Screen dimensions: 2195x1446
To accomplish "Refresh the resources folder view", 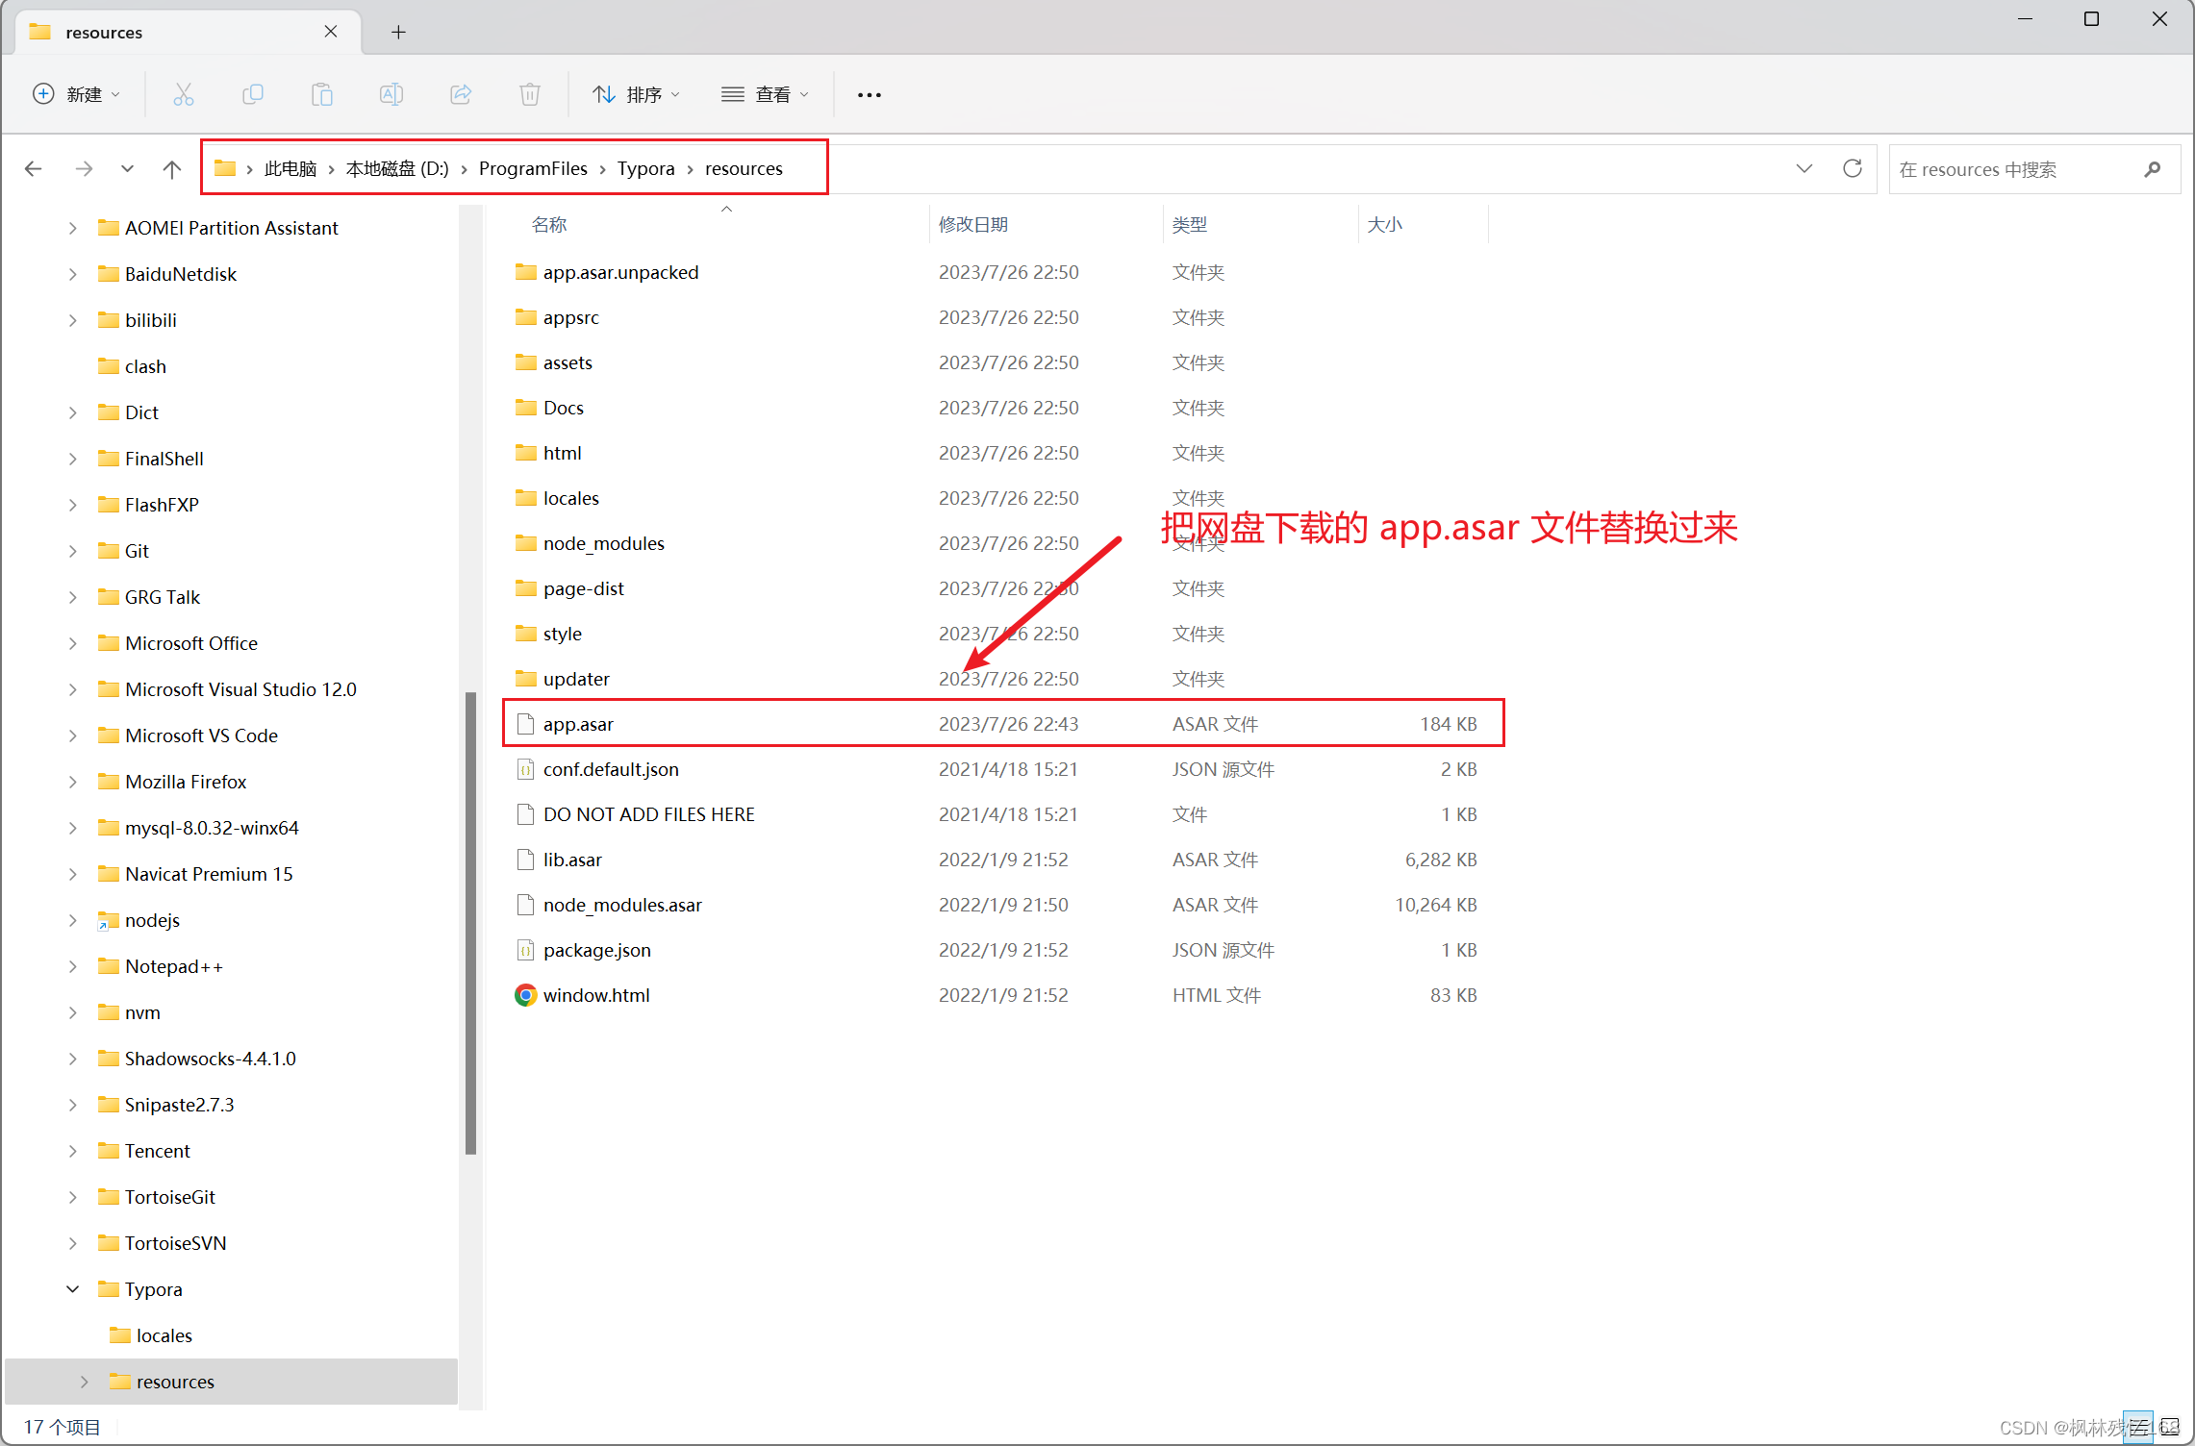I will tap(1852, 169).
